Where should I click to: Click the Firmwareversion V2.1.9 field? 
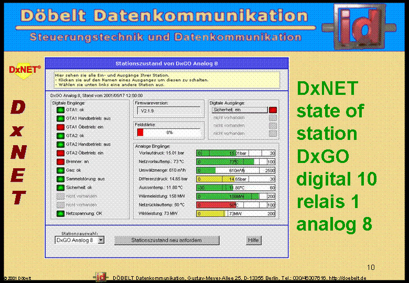coord(169,111)
